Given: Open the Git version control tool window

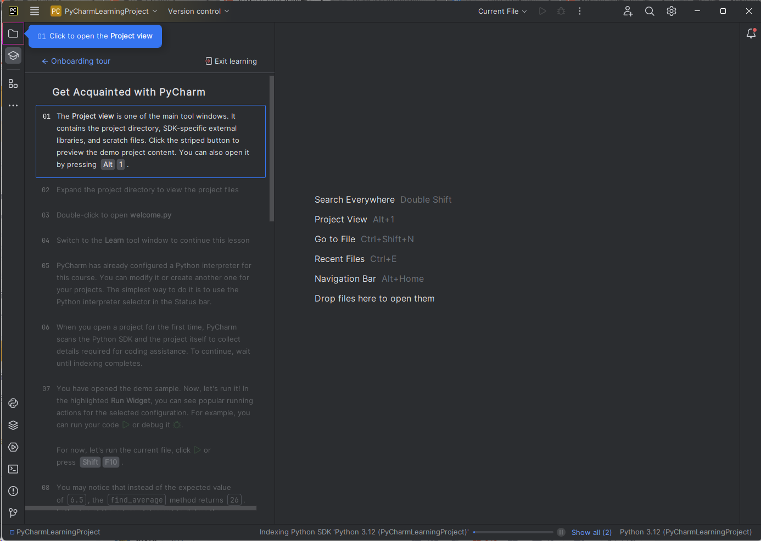Looking at the screenshot, I should pyautogui.click(x=13, y=513).
